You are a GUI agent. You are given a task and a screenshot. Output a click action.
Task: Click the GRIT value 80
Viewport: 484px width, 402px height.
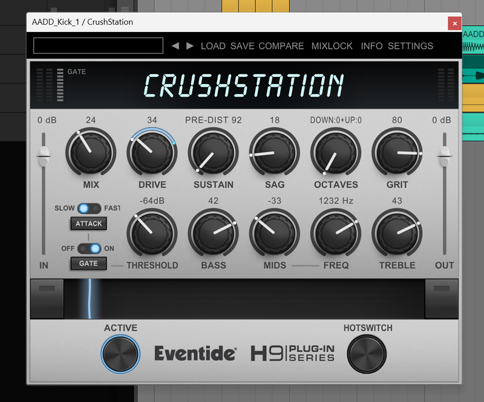click(x=397, y=120)
